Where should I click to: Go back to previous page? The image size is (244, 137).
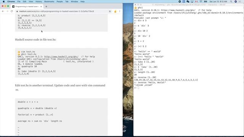(3, 11)
